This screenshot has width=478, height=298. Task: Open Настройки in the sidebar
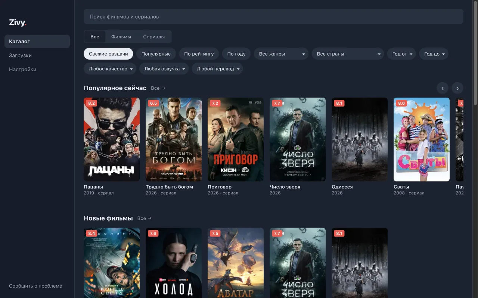coord(37,69)
